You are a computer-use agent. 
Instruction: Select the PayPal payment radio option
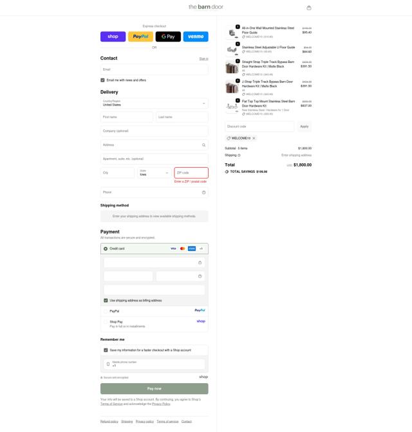[x=106, y=311]
